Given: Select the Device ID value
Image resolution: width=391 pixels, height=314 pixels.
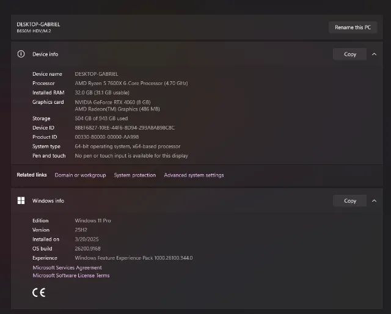Looking at the screenshot, I should 125,128.
